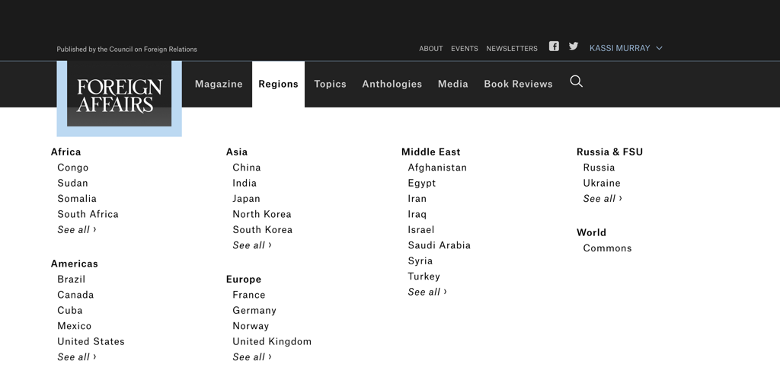
Task: Select Ukraine country link
Action: pos(602,183)
